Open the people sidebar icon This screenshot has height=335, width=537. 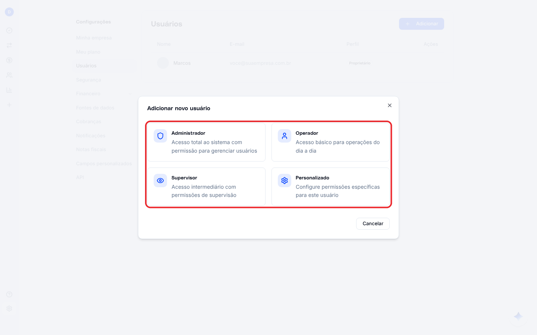click(x=9, y=75)
